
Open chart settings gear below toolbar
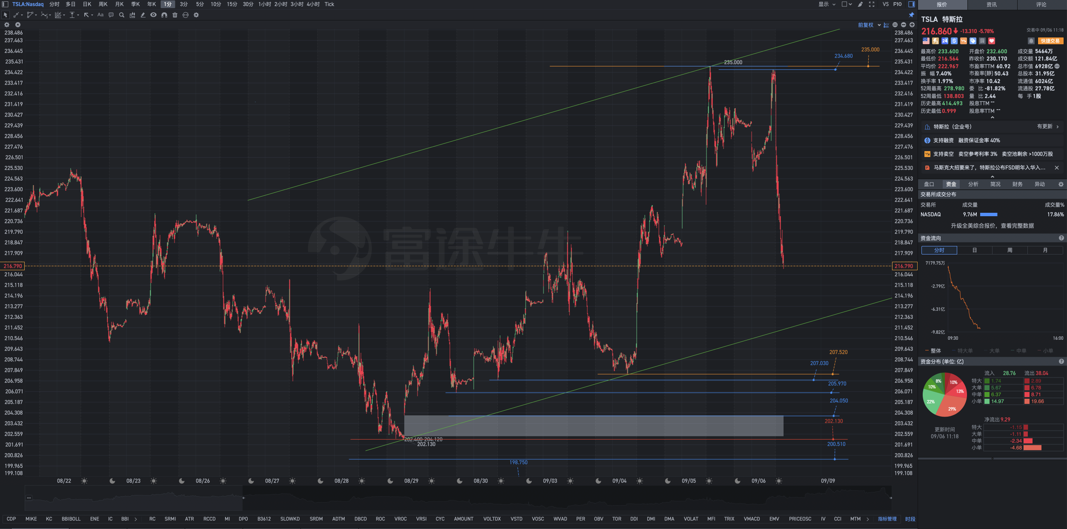[x=7, y=25]
